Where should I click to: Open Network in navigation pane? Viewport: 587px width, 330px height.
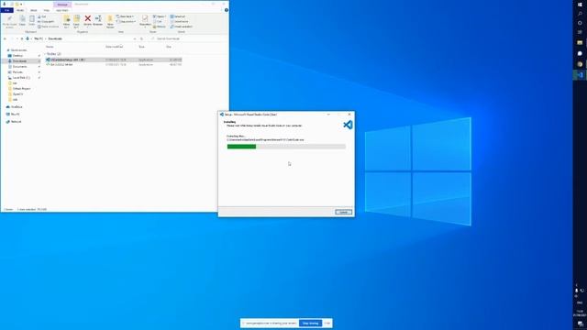[16, 122]
